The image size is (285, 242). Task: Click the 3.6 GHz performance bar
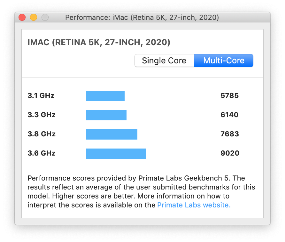(116, 154)
